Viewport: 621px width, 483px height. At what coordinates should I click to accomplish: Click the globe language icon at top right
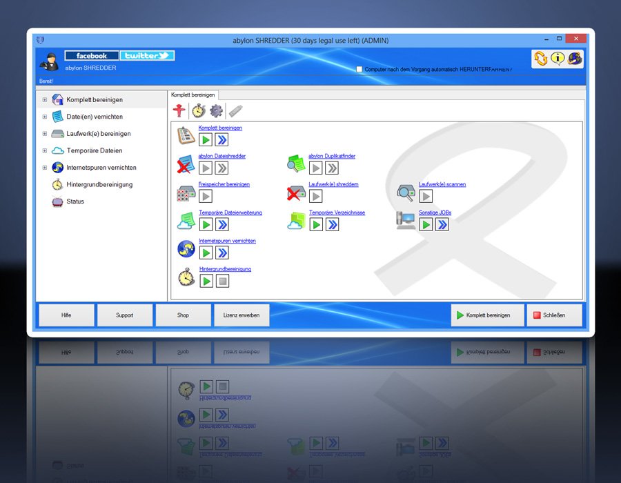(x=575, y=59)
